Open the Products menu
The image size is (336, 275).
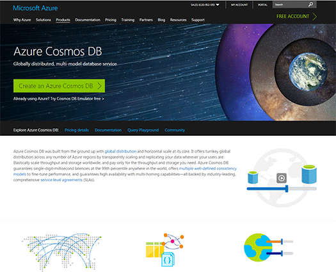point(63,20)
